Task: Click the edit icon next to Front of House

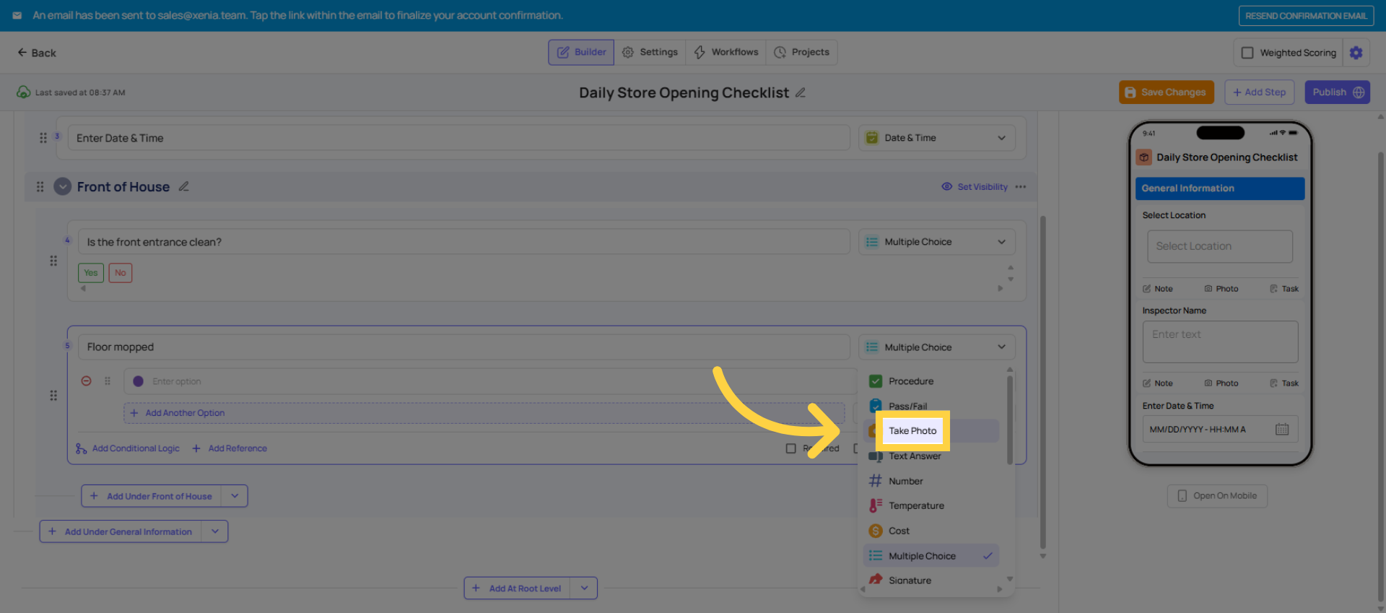Action: pyautogui.click(x=184, y=186)
